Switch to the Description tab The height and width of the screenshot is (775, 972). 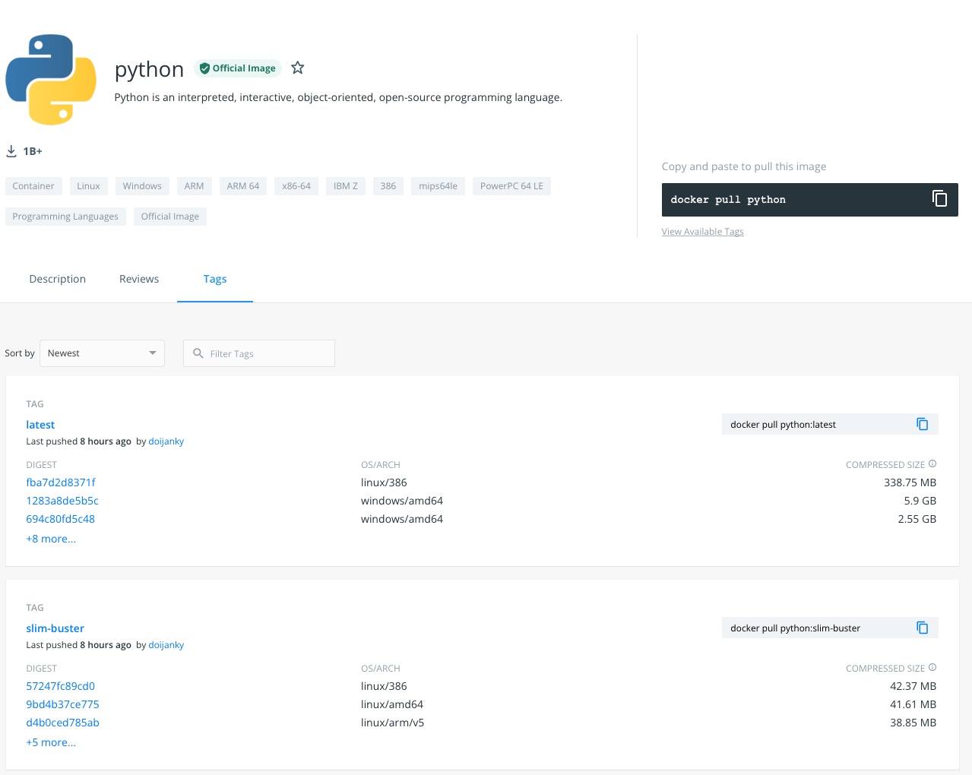tap(58, 279)
